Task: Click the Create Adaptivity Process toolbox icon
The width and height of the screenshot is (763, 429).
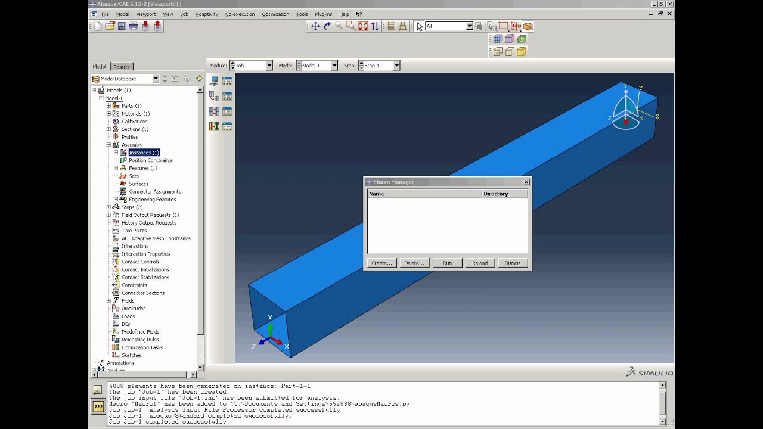Action: point(214,96)
